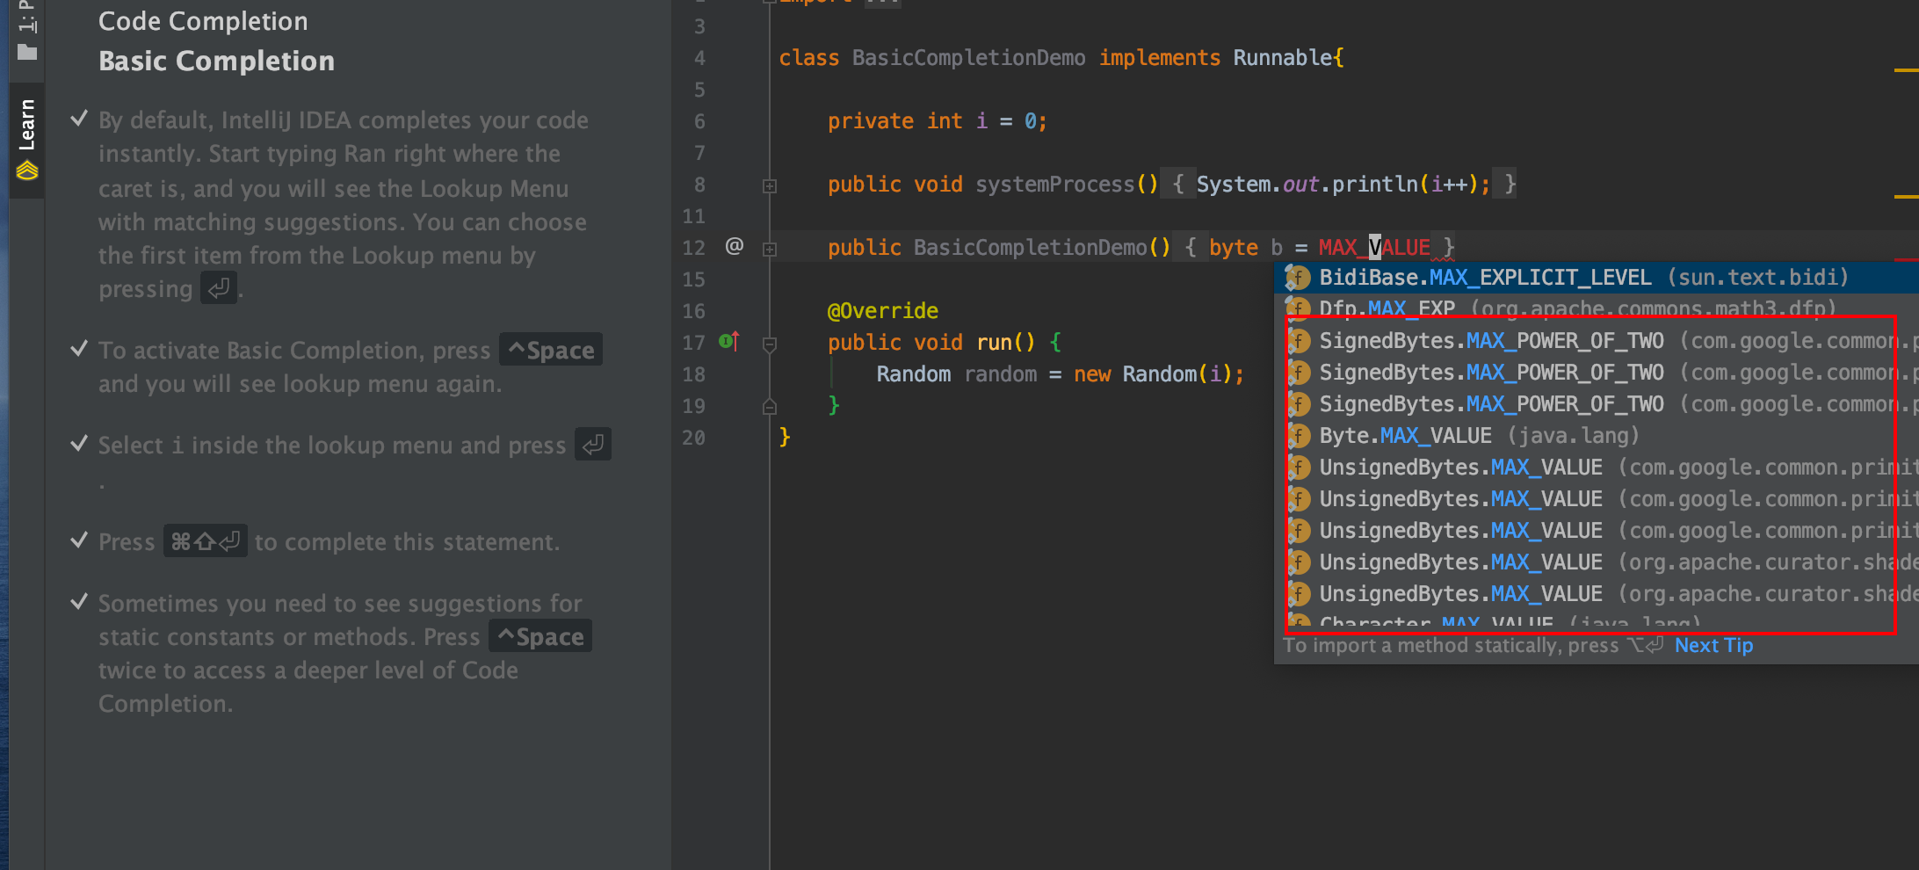1919x870 pixels.
Task: Click the Learn sidebar tab's graduation icon
Action: click(x=27, y=170)
